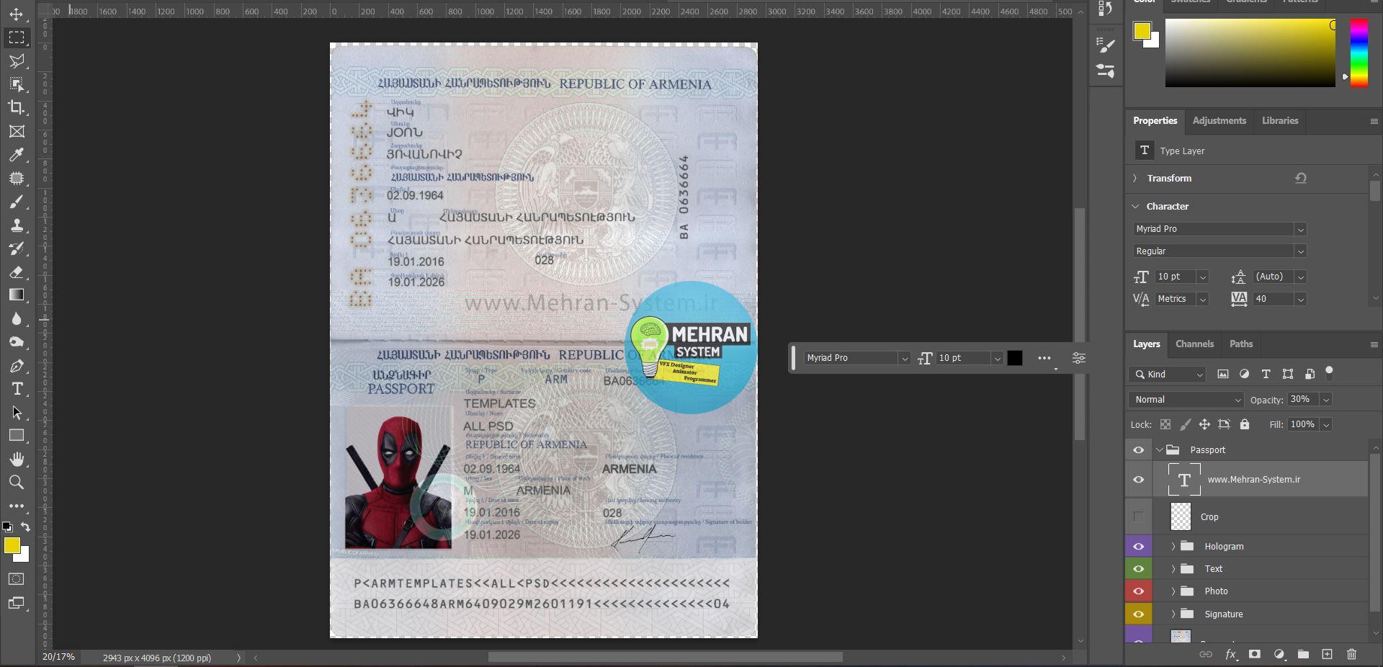Create new fill or adjustment layer

[1279, 655]
